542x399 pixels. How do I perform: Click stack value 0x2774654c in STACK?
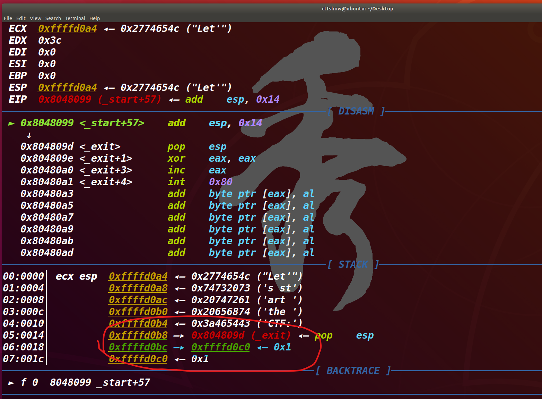point(220,276)
